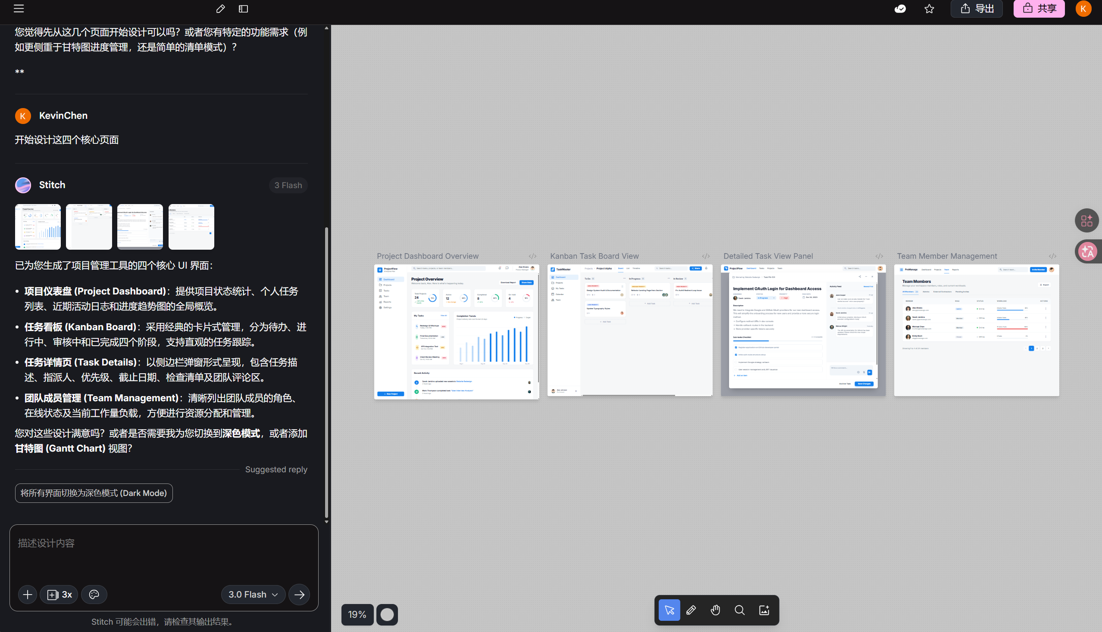Select the pencil draw tool
The image size is (1102, 632).
[x=691, y=610]
